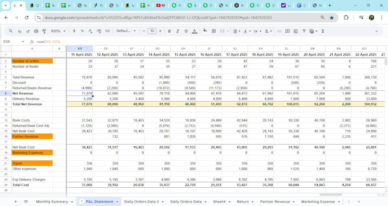Open the font family dropdown
Screen dimensions: 388x206
[x=126, y=31]
